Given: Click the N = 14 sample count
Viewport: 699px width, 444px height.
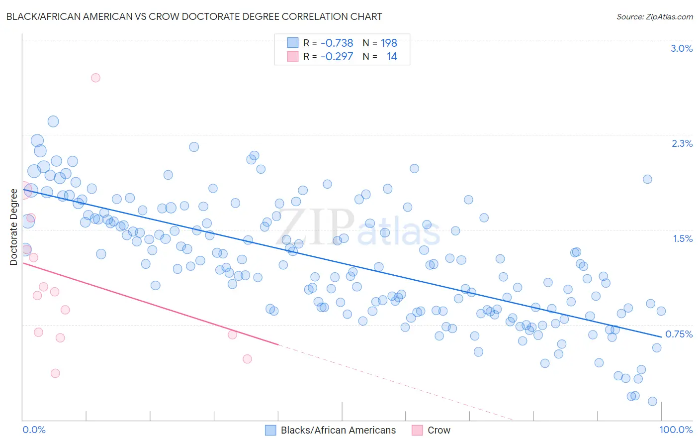Looking at the screenshot, I should (380, 56).
